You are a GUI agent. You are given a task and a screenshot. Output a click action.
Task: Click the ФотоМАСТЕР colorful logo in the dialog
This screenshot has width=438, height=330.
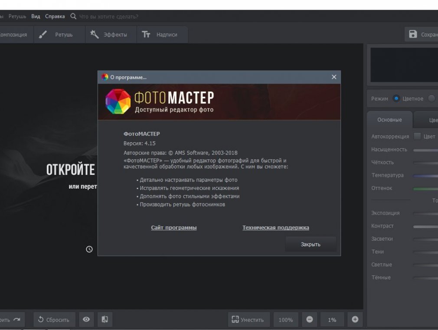click(x=118, y=101)
